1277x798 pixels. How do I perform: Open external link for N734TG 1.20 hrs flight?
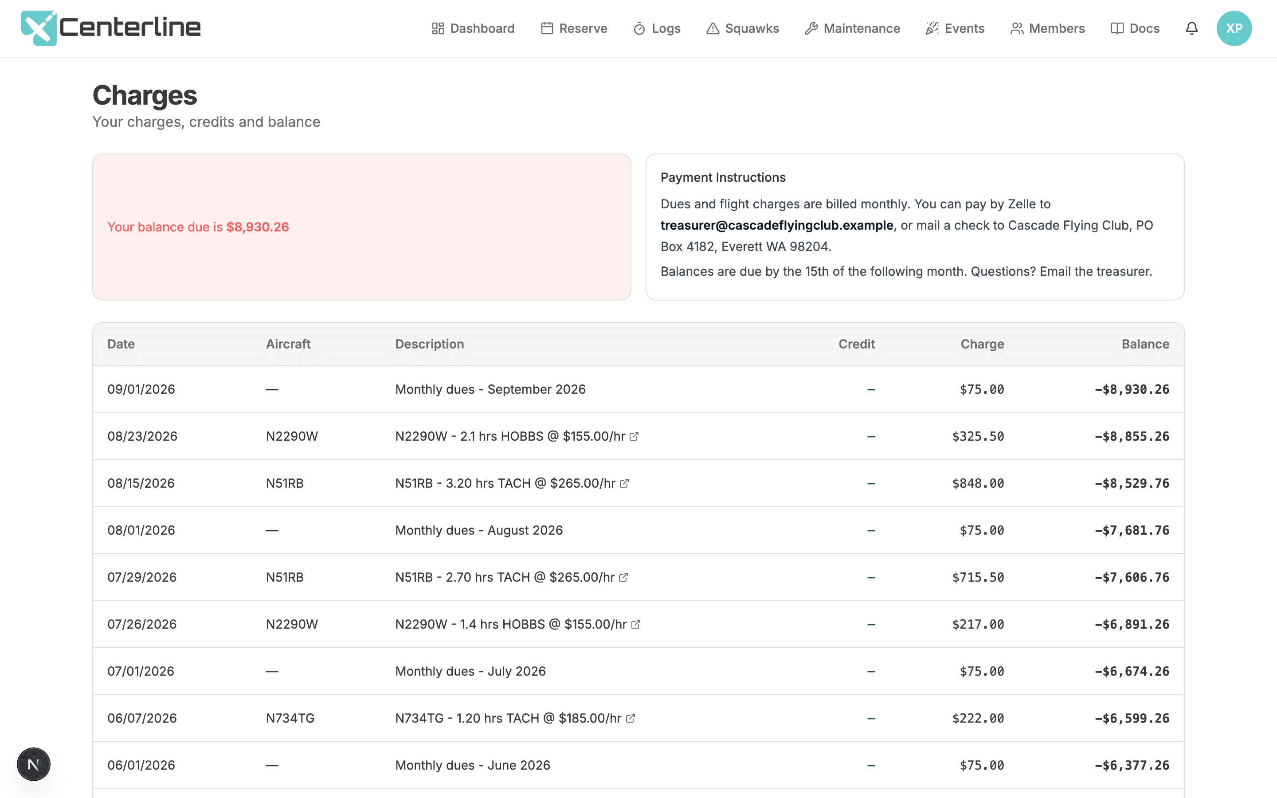(631, 718)
